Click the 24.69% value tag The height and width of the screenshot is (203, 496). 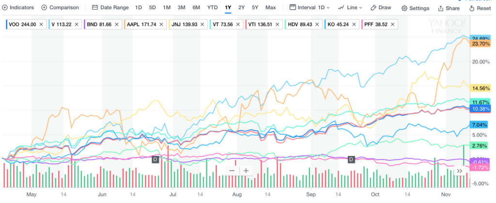[480, 39]
